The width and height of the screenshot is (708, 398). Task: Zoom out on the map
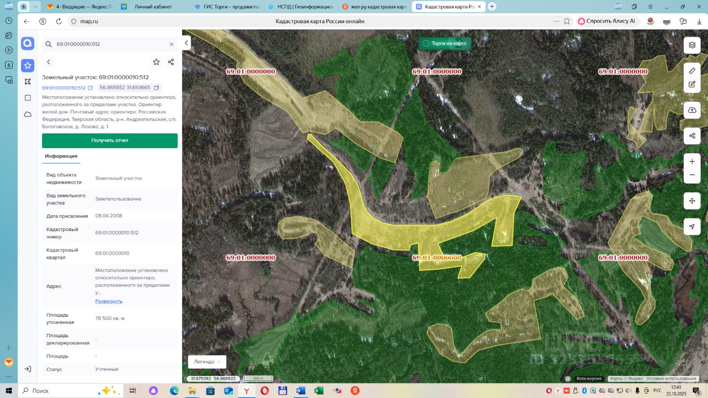[692, 175]
